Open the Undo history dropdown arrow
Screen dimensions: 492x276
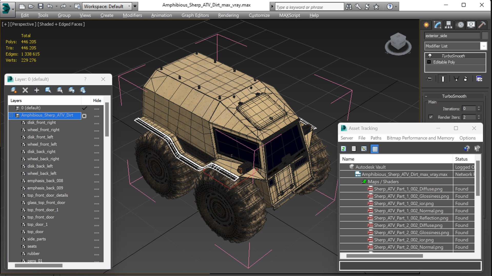click(56, 6)
